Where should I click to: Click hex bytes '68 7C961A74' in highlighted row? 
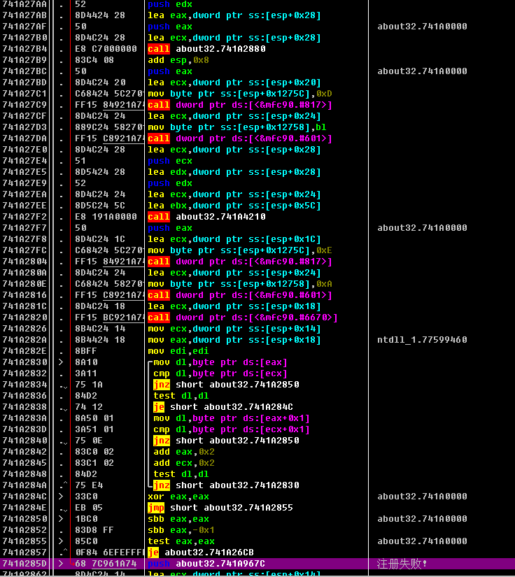point(106,564)
